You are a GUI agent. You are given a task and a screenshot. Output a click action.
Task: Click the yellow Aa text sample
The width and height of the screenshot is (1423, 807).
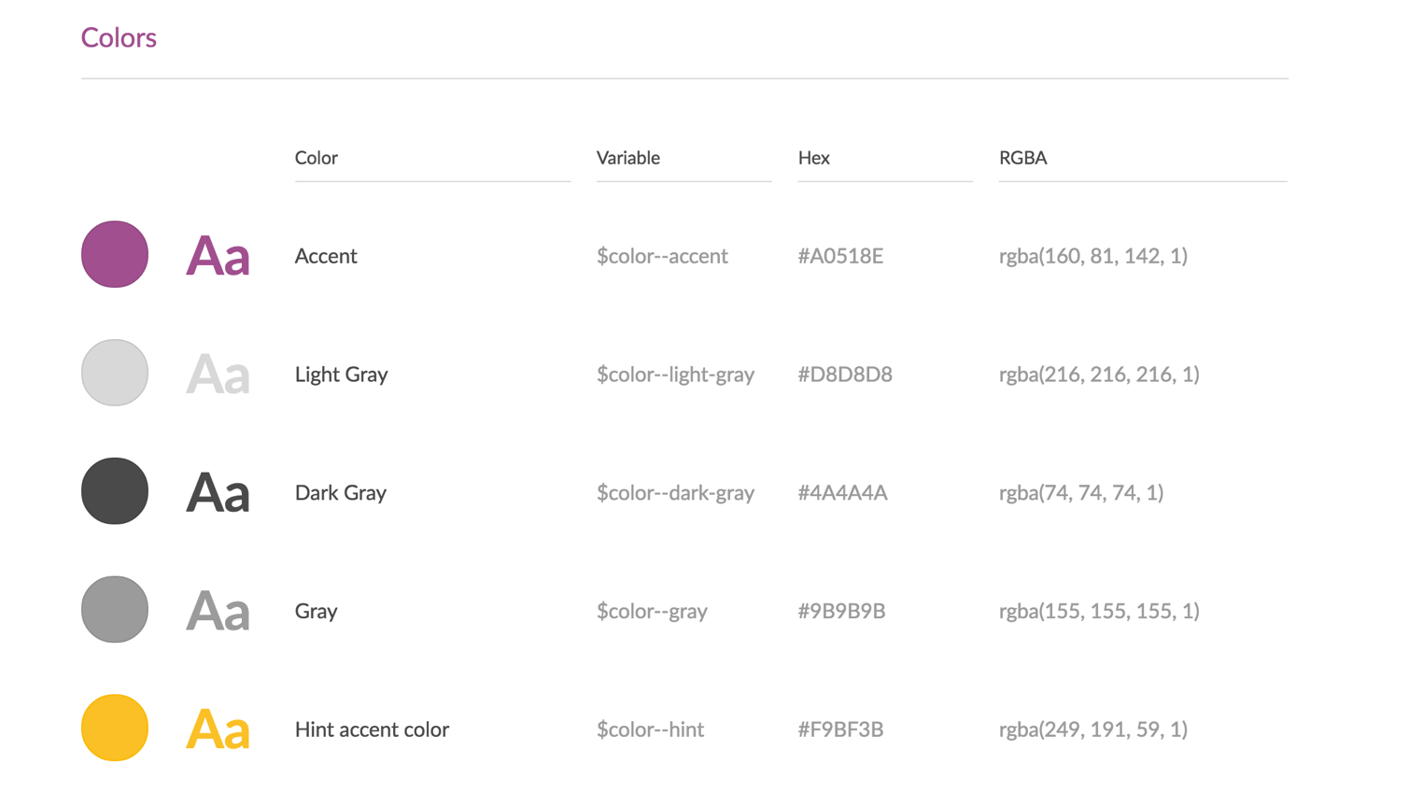click(x=218, y=729)
